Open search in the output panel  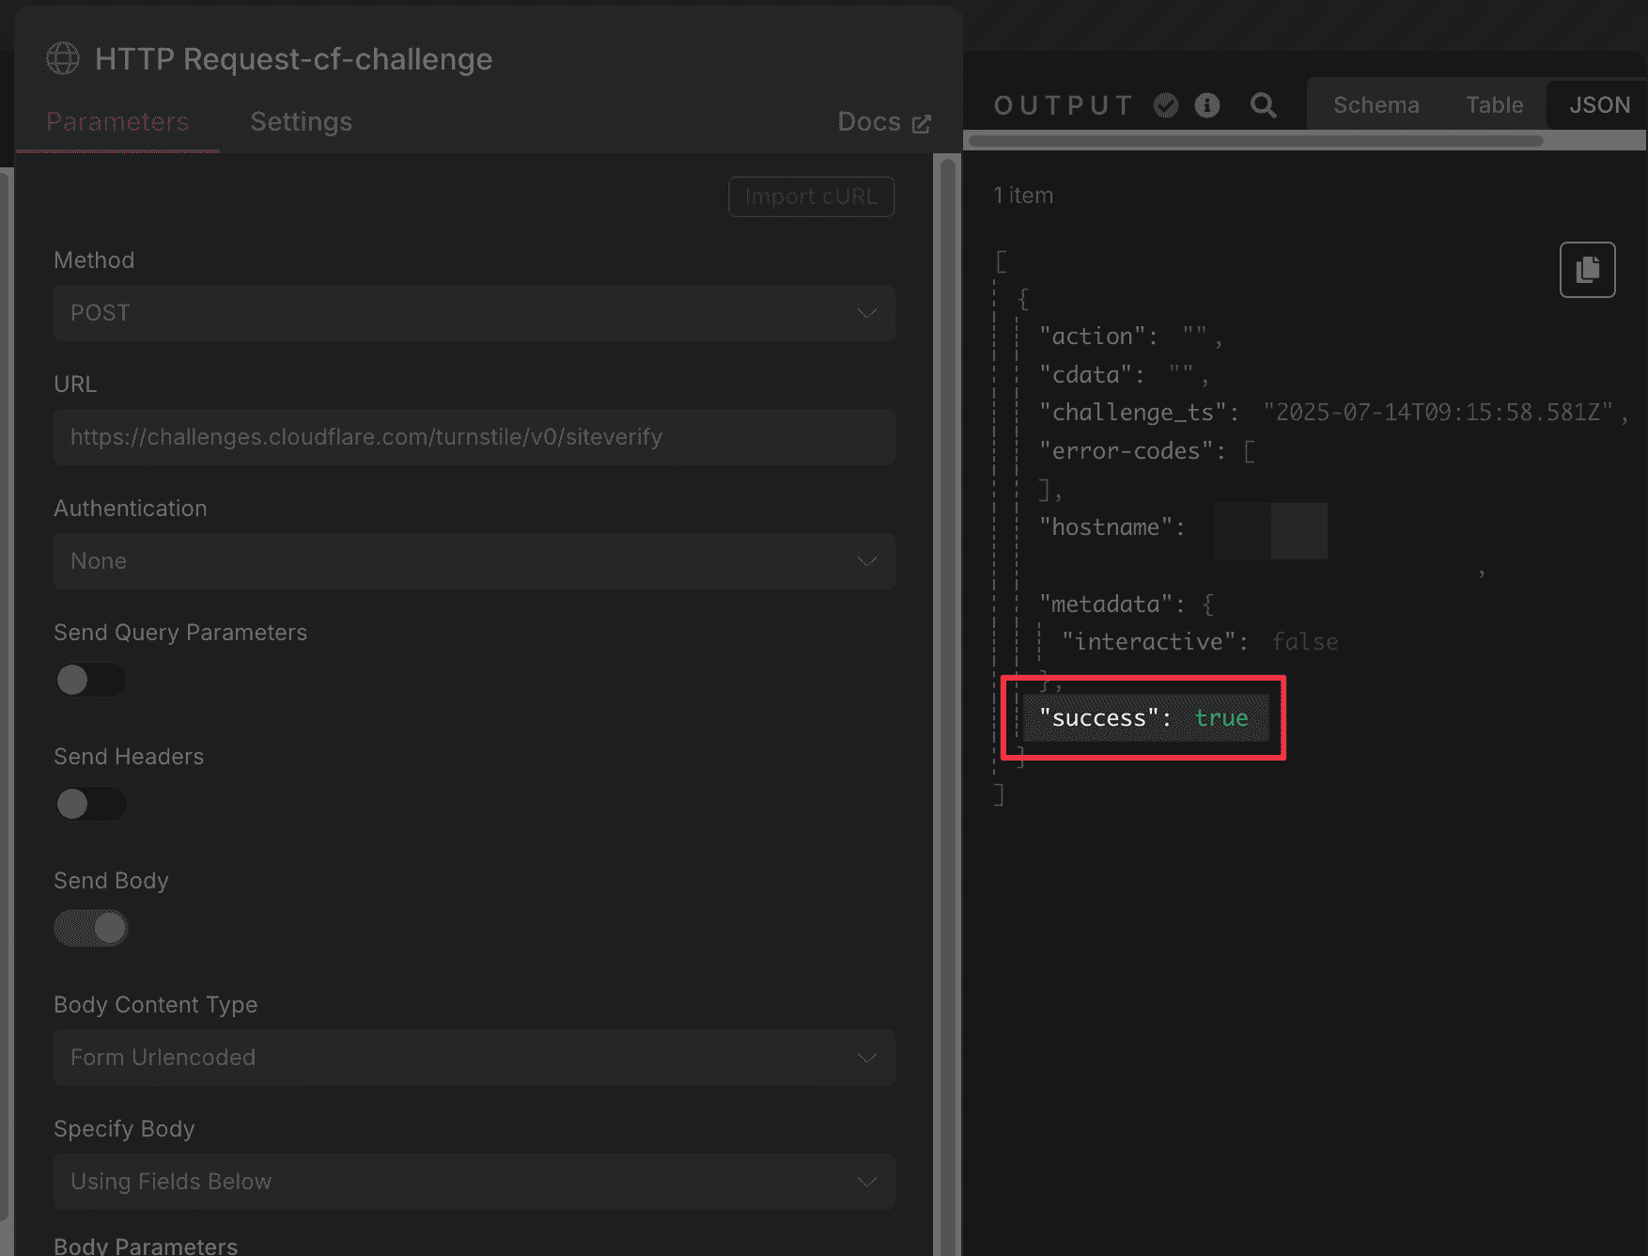tap(1264, 105)
